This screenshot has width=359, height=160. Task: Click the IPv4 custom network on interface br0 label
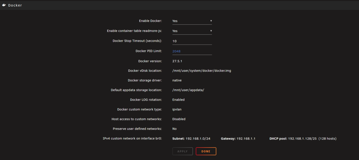pos(132,138)
